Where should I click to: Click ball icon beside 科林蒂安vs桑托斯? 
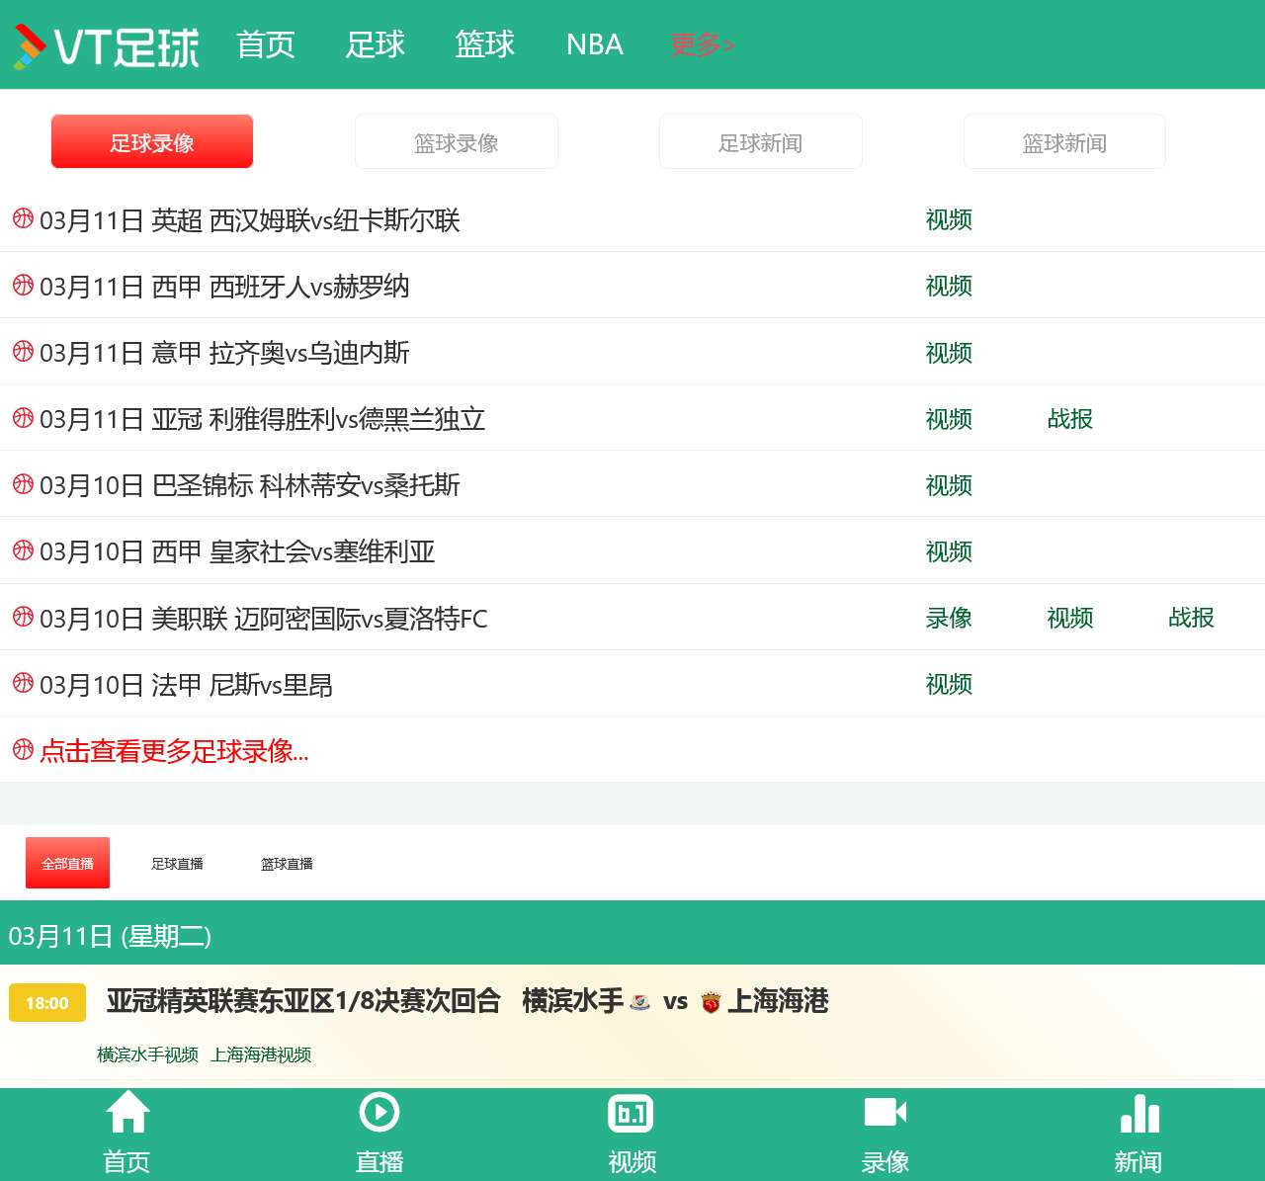23,483
